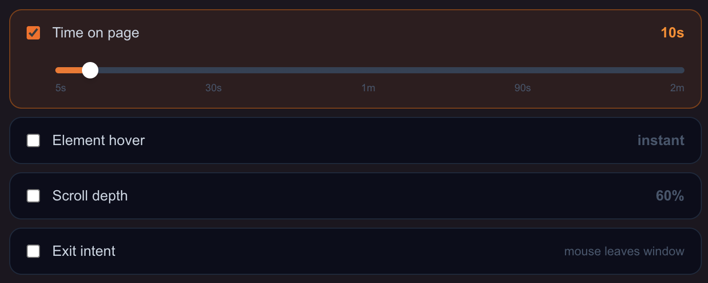708x283 pixels.
Task: Click the "mouse leaves window" description
Action: 624,251
